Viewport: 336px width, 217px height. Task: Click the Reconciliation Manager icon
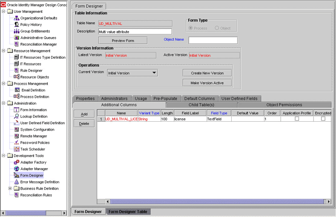17,44
